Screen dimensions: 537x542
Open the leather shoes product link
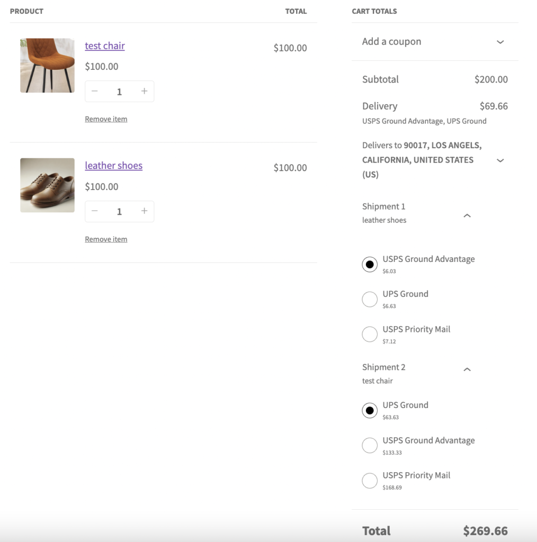point(113,166)
